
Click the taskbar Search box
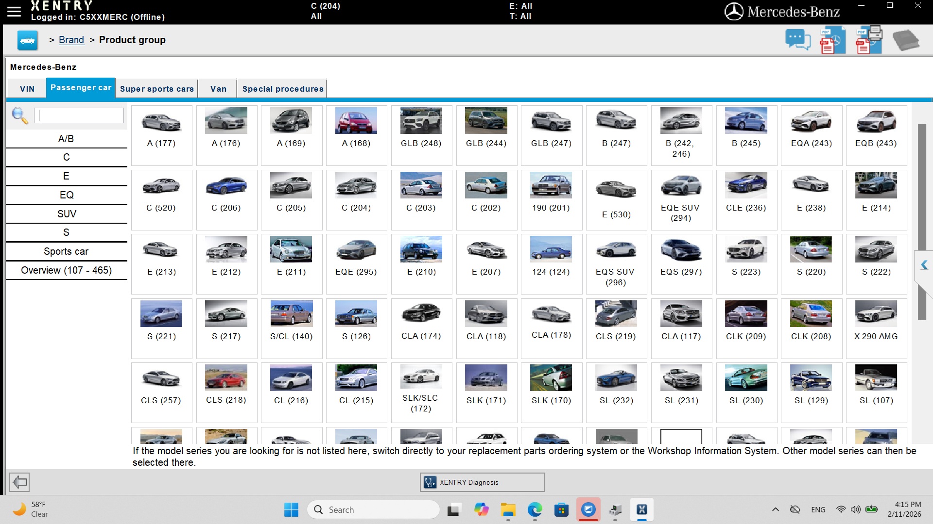pyautogui.click(x=373, y=510)
